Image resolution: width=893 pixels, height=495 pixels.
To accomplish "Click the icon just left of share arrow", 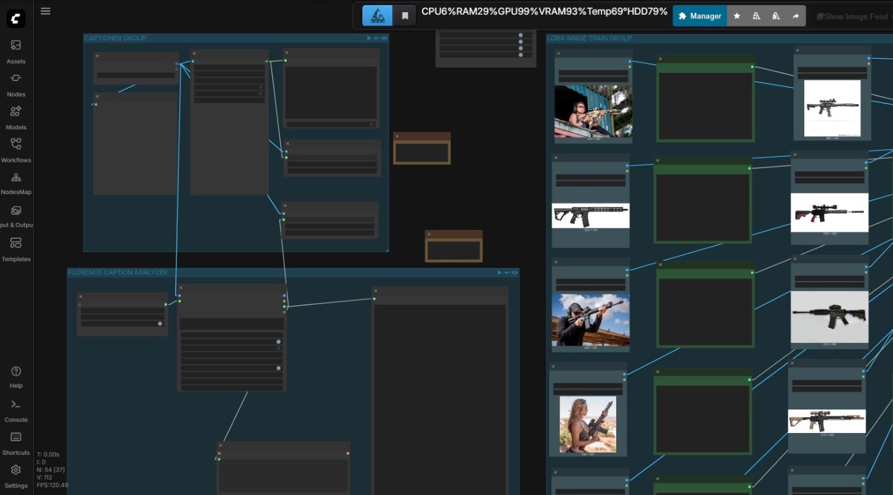I will pos(776,16).
